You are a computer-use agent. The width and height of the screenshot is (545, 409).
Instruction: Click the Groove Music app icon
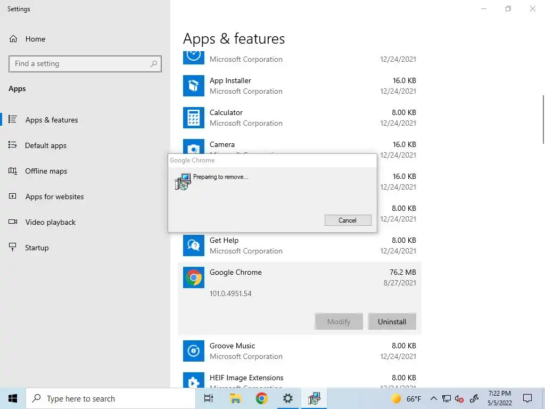[194, 351]
